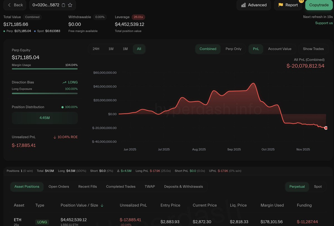This screenshot has width=334, height=226.
Task: Toggle Show Trades on chart
Action: pyautogui.click(x=313, y=49)
